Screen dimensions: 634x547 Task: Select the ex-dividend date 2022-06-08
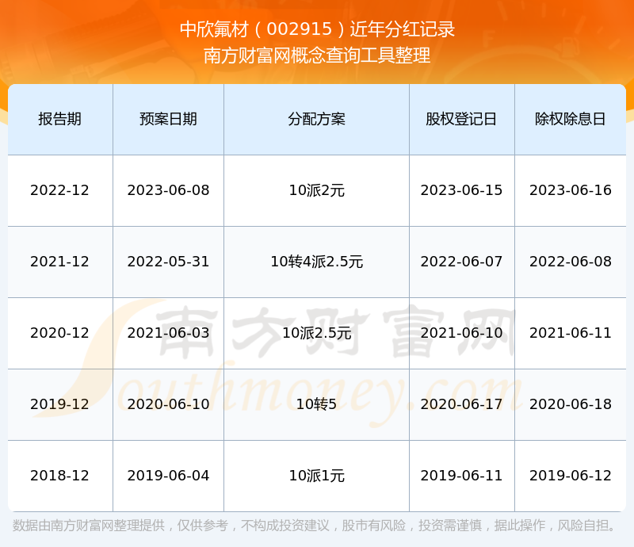pyautogui.click(x=570, y=262)
